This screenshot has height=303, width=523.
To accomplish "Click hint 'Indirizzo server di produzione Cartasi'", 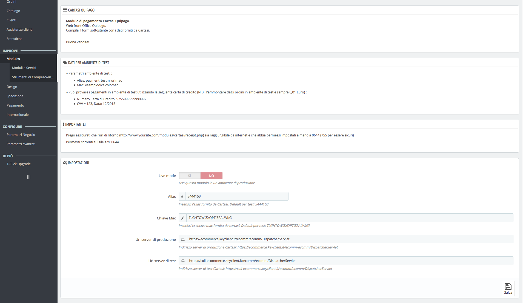I will (258, 247).
